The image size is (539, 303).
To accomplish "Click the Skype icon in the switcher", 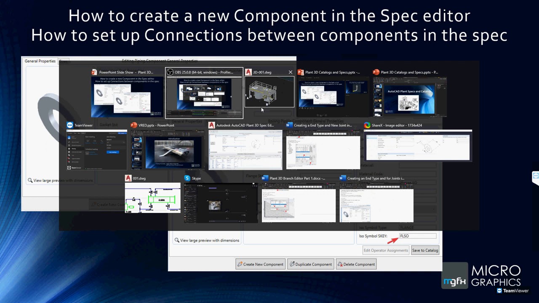I will coord(187,178).
